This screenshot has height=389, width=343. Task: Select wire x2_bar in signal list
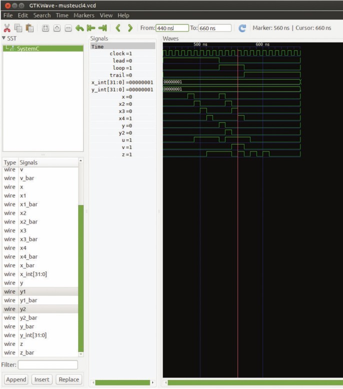[41, 222]
